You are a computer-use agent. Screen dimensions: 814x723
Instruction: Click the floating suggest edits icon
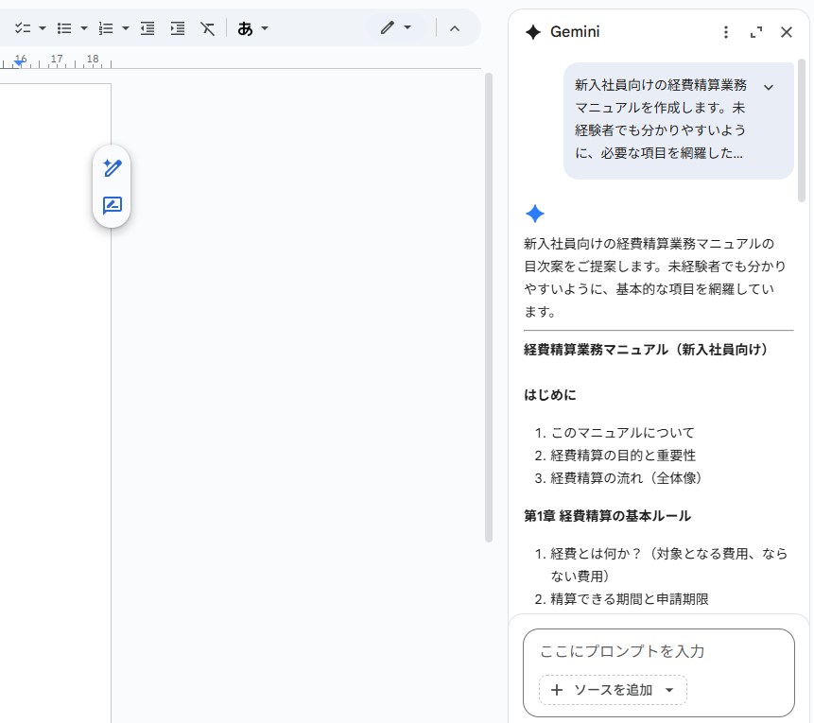click(x=113, y=206)
